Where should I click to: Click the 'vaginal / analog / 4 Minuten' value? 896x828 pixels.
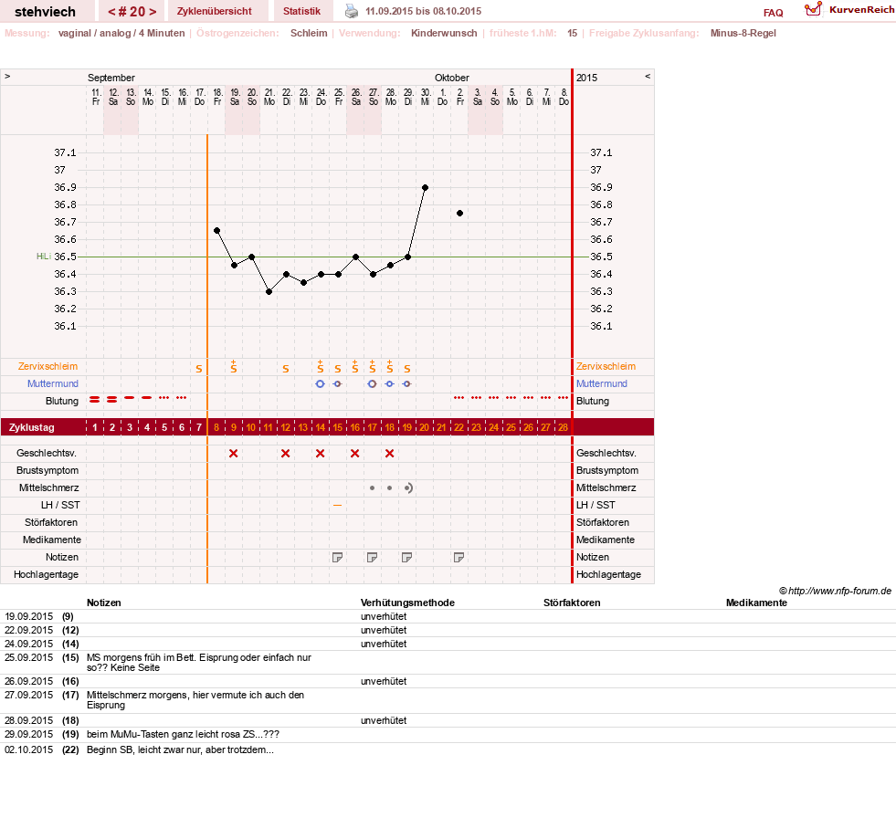click(121, 33)
